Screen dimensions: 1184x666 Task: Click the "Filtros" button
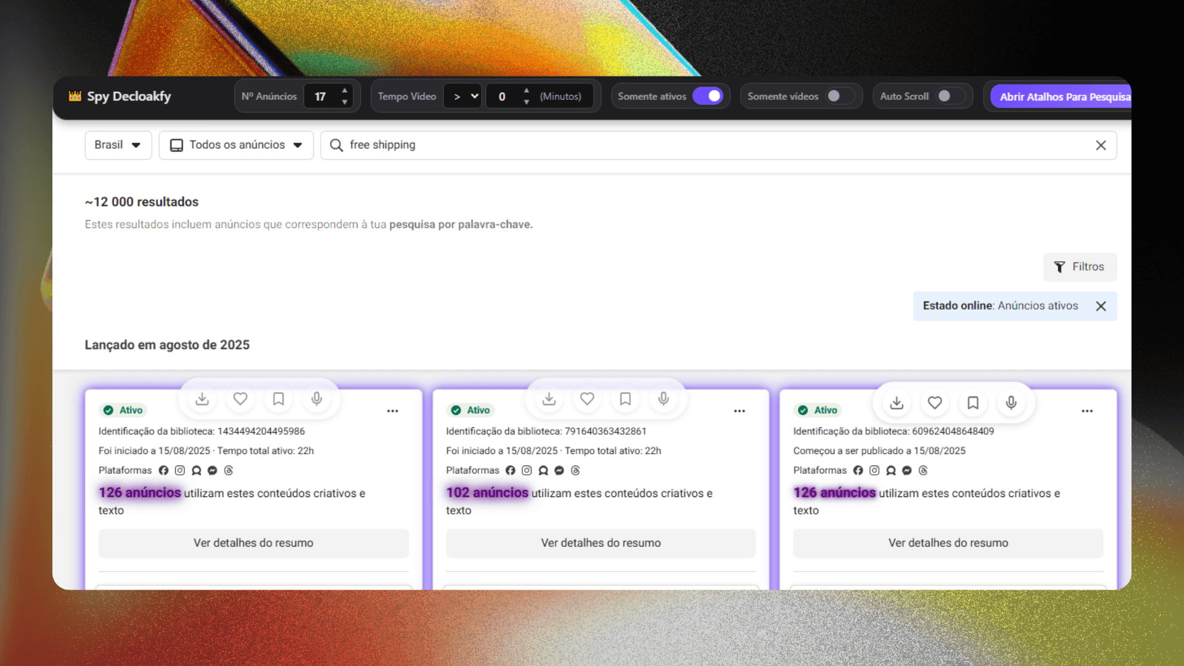pos(1079,266)
